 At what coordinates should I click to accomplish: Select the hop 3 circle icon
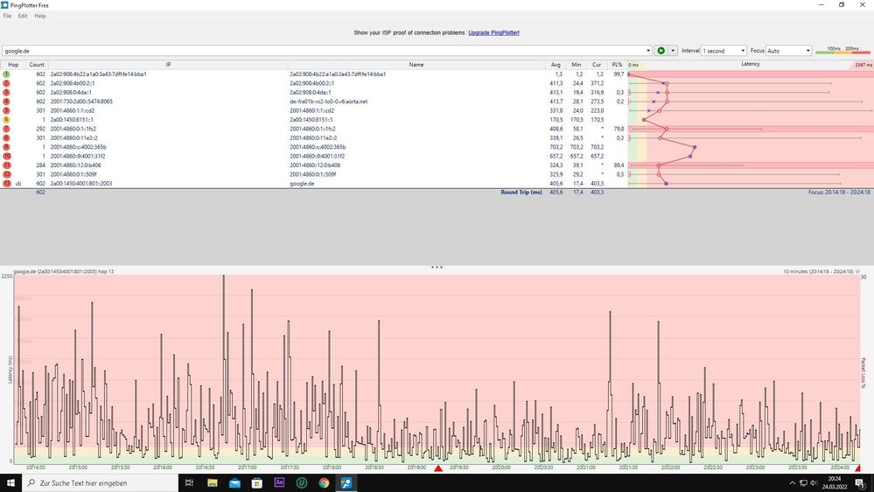tap(6, 93)
